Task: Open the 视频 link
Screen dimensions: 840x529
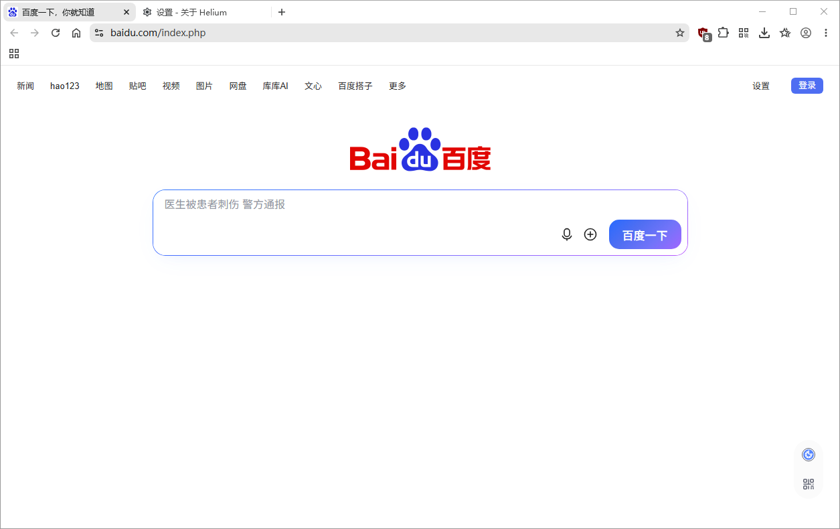Action: (171, 86)
